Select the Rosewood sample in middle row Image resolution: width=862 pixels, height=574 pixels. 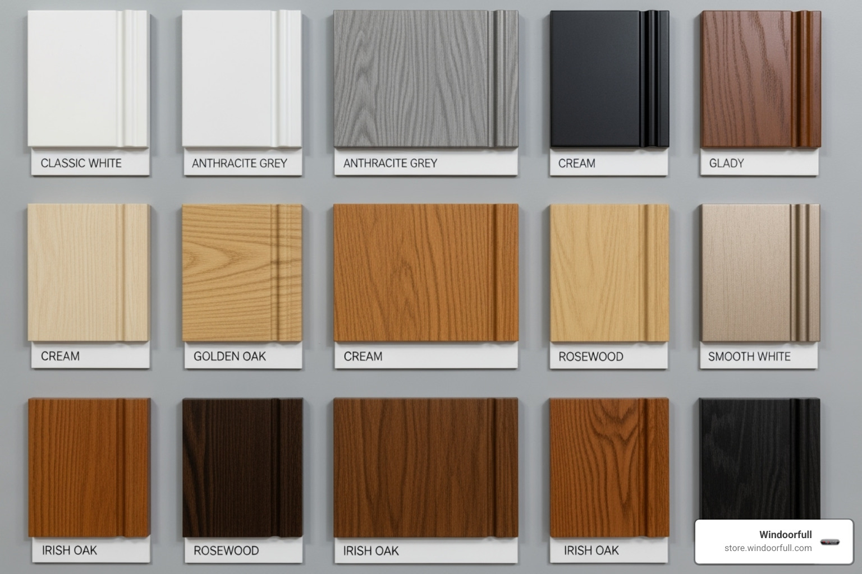(x=606, y=272)
